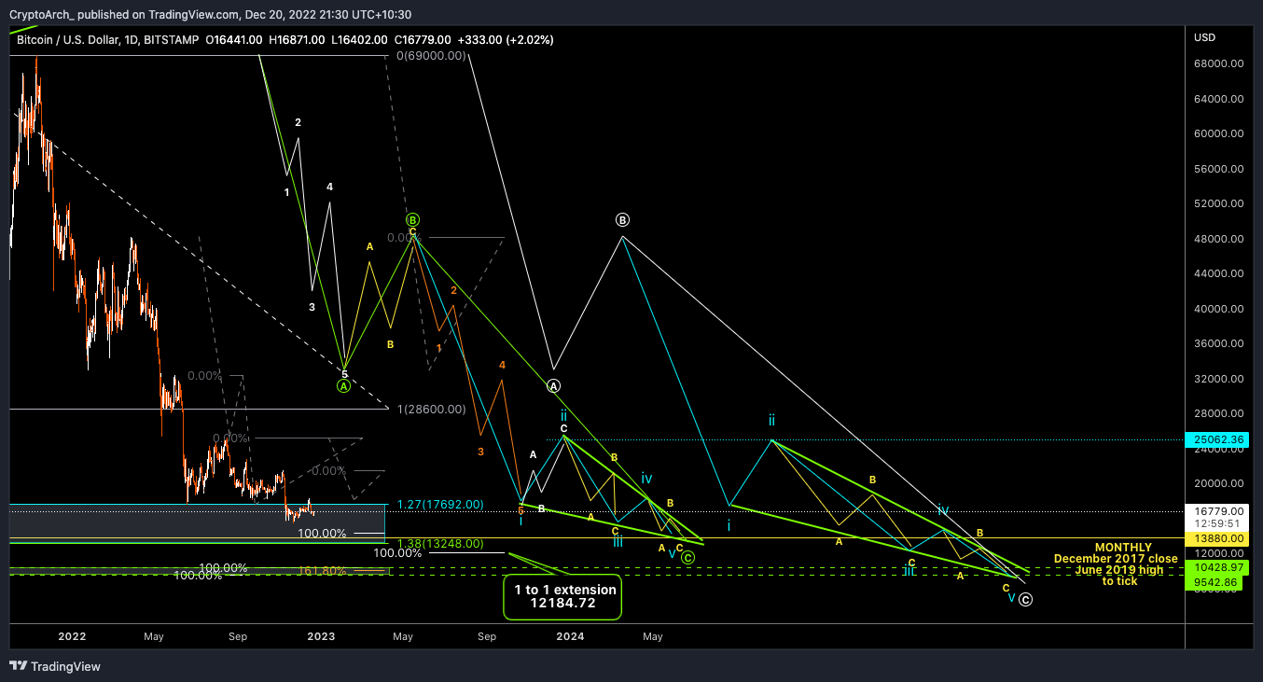Image resolution: width=1263 pixels, height=682 pixels.
Task: Click the orange wave 4 label
Action: pos(502,365)
